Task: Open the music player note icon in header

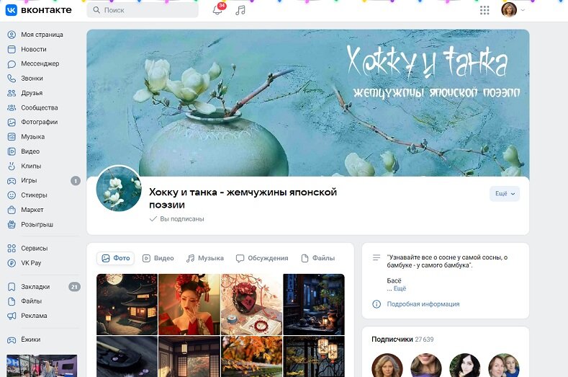Action: [240, 10]
